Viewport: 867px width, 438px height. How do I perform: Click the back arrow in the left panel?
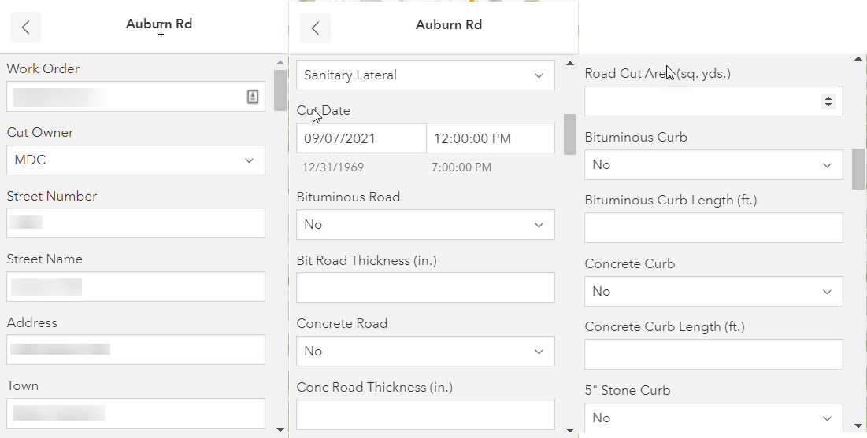(x=25, y=28)
